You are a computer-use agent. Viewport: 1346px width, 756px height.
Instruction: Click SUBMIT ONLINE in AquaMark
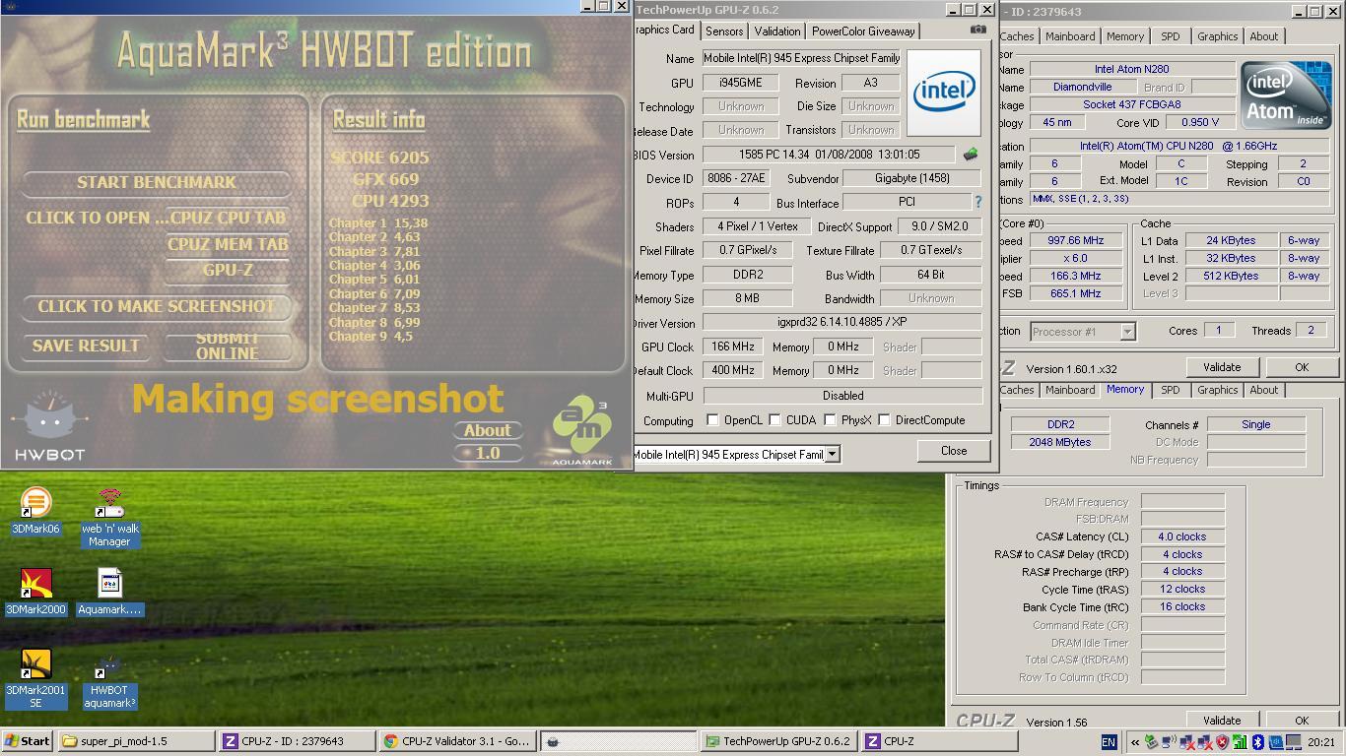click(x=228, y=346)
